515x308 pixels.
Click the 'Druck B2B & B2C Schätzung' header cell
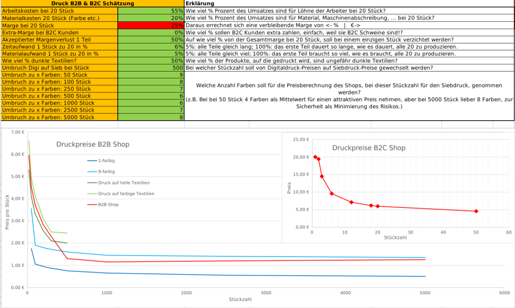click(92, 3)
